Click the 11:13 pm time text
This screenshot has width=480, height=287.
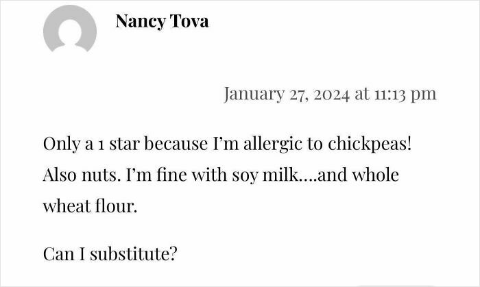404,93
